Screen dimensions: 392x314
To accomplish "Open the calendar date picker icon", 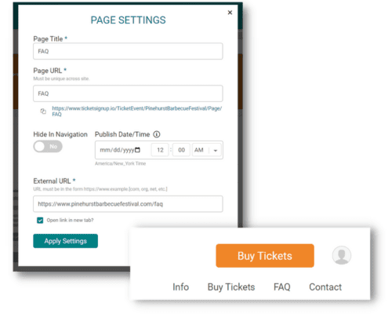I will (137, 150).
